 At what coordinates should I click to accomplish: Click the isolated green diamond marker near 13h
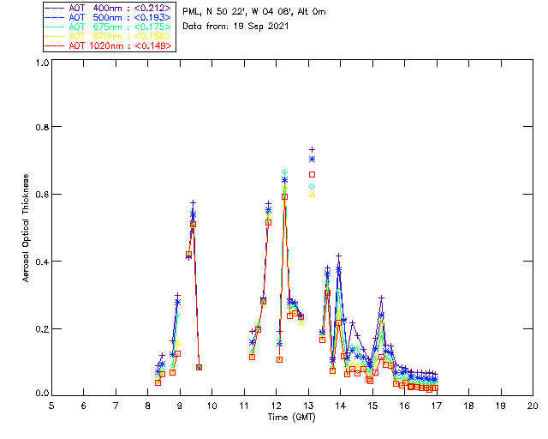tap(312, 187)
